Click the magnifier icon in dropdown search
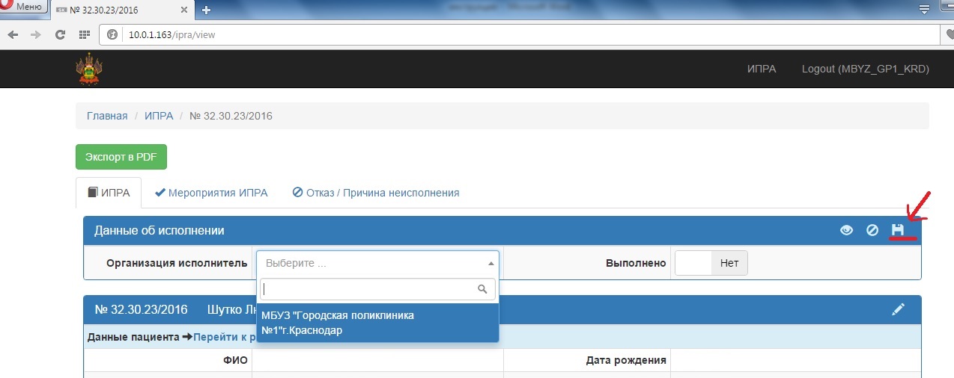The width and height of the screenshot is (954, 378). [483, 289]
